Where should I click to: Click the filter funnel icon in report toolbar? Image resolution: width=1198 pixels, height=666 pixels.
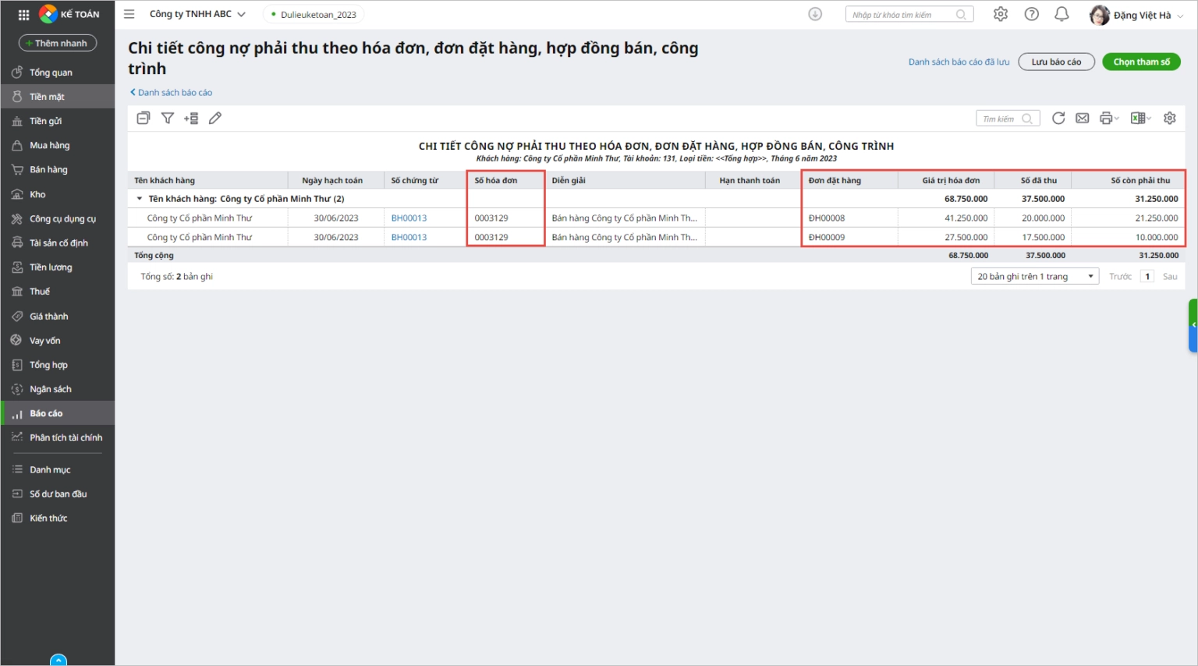167,119
